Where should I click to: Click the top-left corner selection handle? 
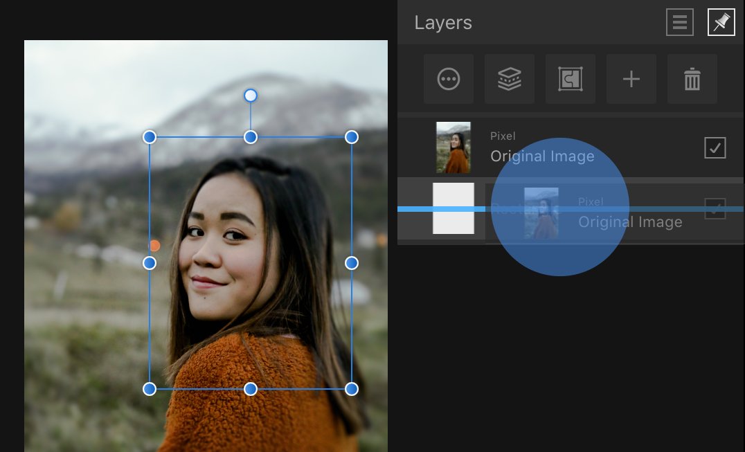coord(149,137)
